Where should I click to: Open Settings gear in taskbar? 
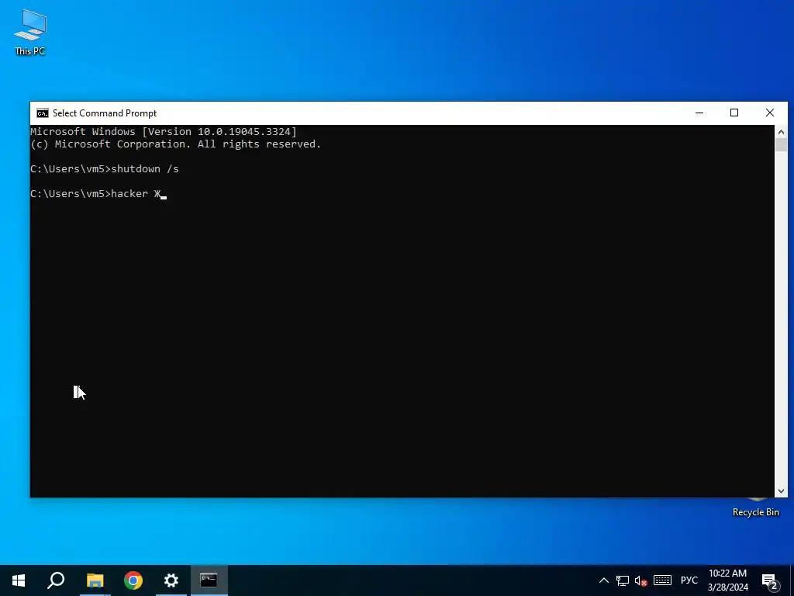(x=171, y=580)
